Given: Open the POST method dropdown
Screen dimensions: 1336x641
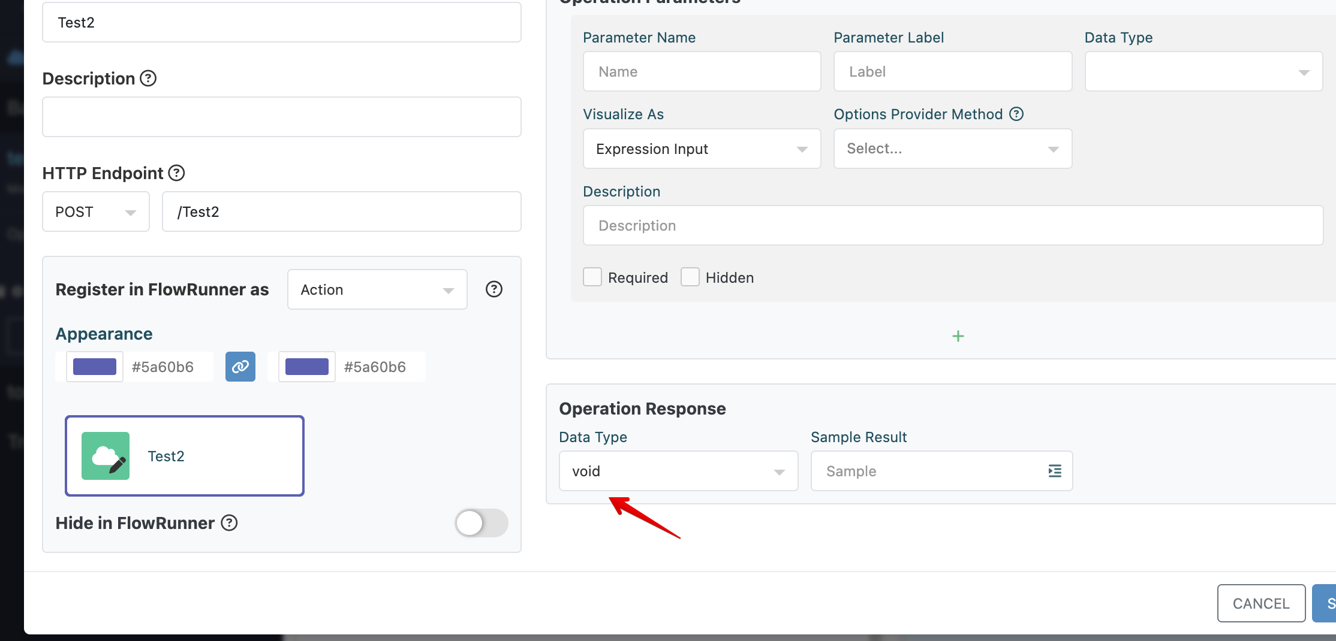Looking at the screenshot, I should 96,211.
